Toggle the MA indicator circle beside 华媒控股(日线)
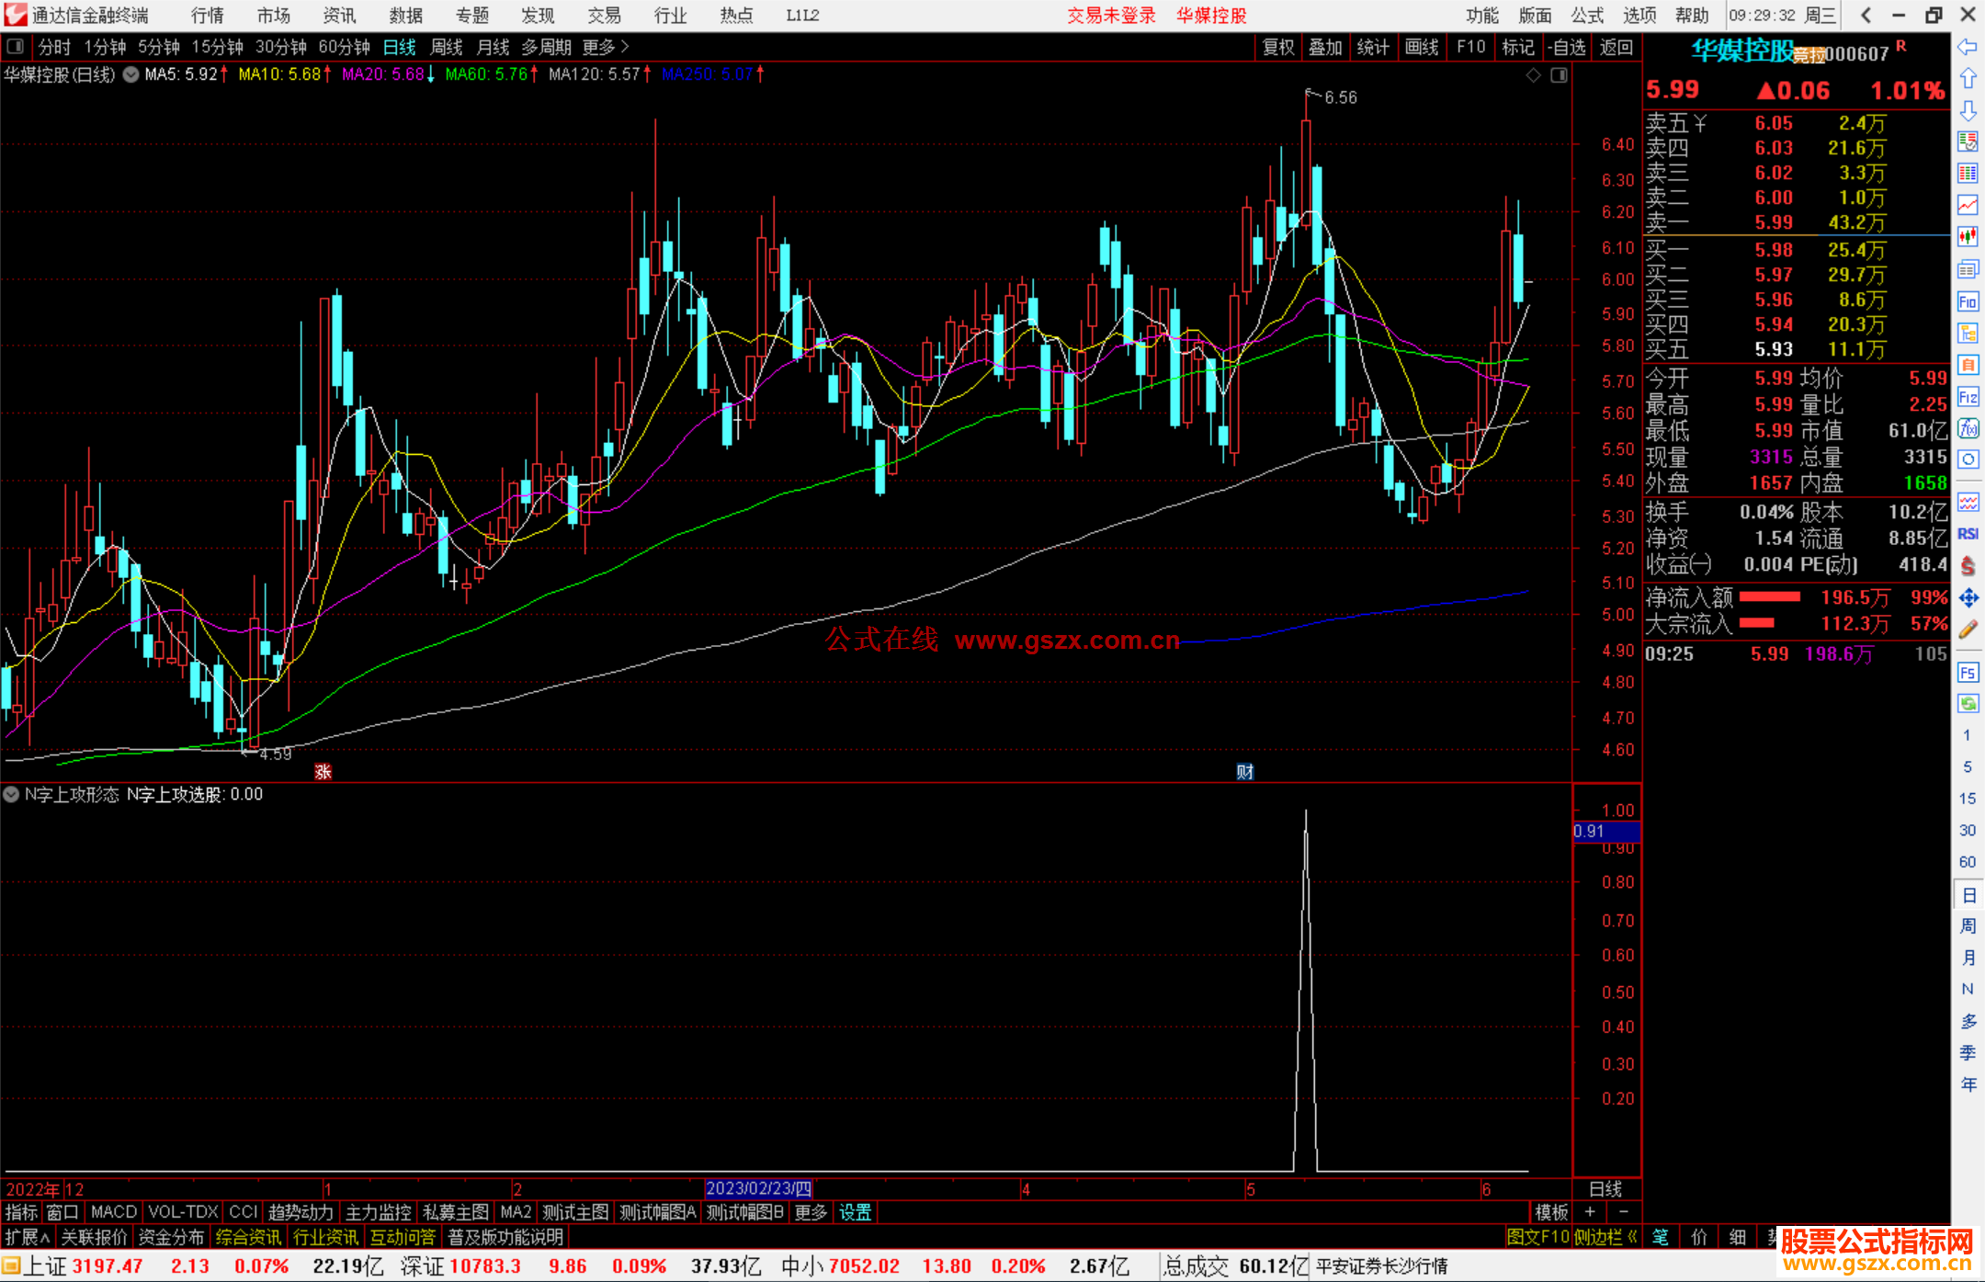Image resolution: width=1985 pixels, height=1282 pixels. (131, 74)
